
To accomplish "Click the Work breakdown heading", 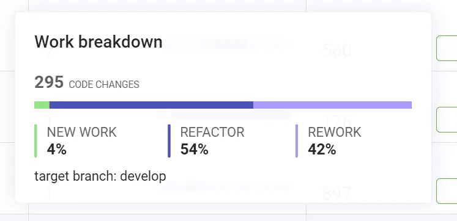I will (98, 42).
